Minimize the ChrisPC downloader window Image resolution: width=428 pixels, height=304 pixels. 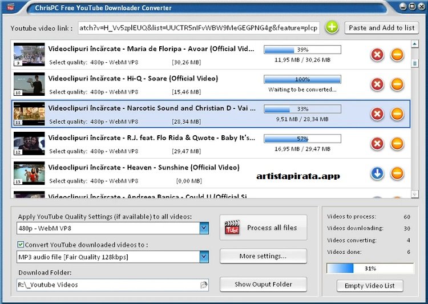(403, 6)
